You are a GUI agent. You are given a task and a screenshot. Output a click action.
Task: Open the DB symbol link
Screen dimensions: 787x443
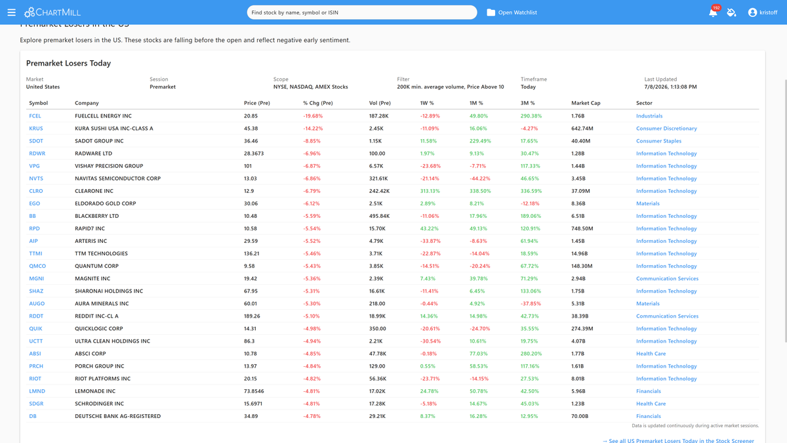click(x=33, y=416)
